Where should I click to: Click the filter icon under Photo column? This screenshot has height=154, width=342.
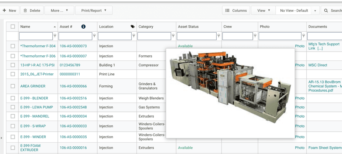304,36
